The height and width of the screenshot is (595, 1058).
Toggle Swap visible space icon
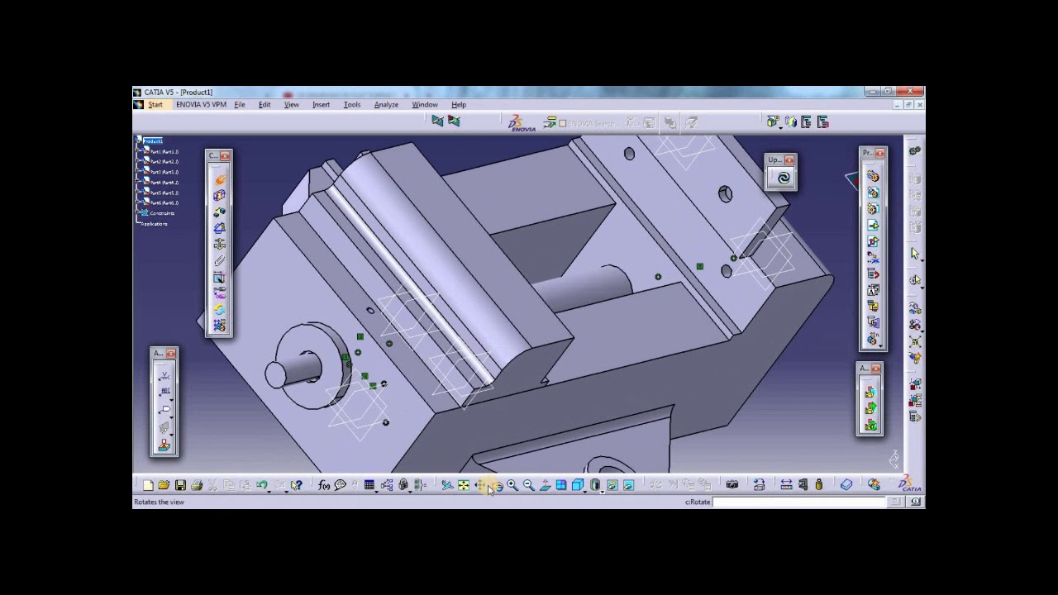point(629,485)
